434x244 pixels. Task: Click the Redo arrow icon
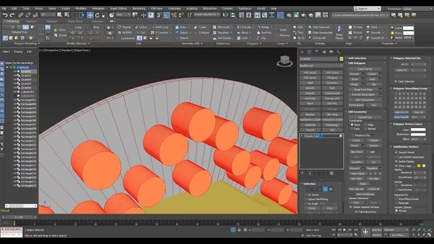point(12,15)
